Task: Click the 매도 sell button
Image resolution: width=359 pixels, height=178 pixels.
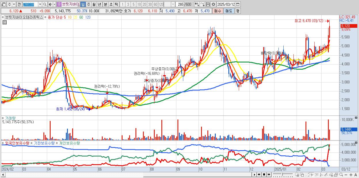Action: (x=229, y=11)
